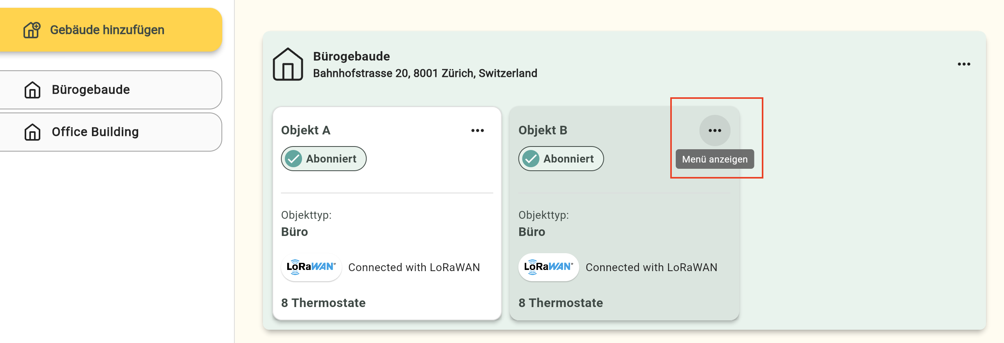Click the add-building house icon
The width and height of the screenshot is (1004, 343).
click(32, 30)
